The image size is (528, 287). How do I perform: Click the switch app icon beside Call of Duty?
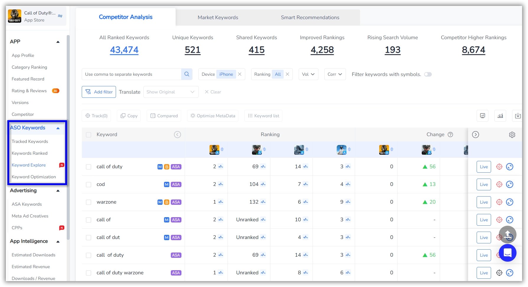[60, 16]
